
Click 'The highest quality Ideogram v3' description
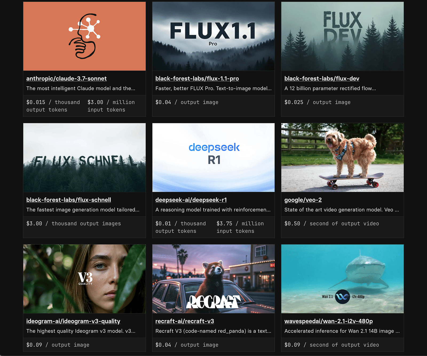(x=81, y=331)
